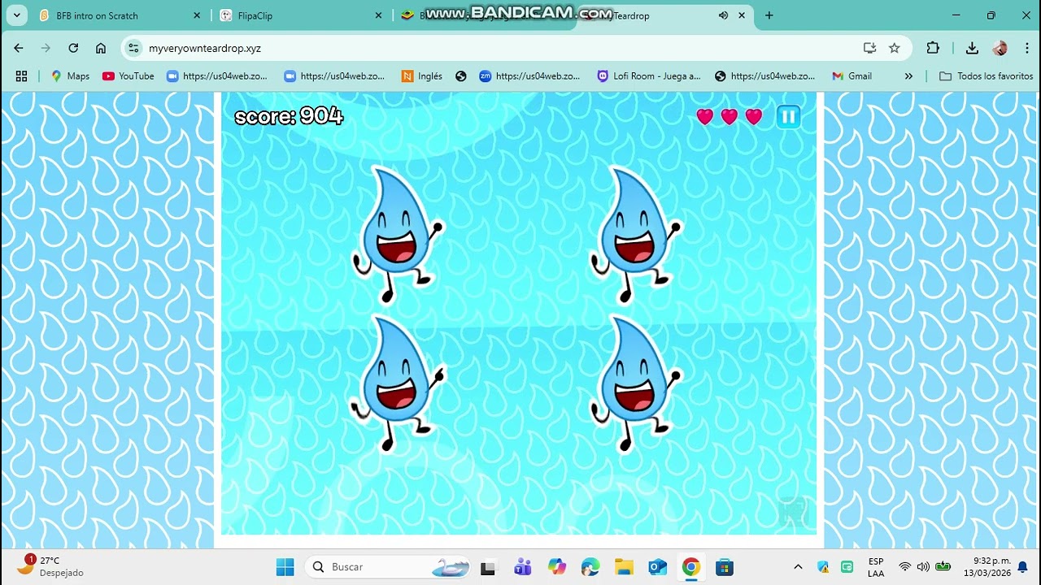The width and height of the screenshot is (1041, 585).
Task: Open Task View from the taskbar
Action: [488, 567]
